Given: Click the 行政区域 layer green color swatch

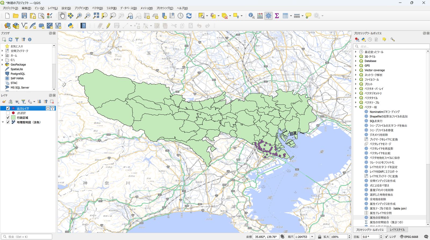Looking at the screenshot, I should coord(13,118).
